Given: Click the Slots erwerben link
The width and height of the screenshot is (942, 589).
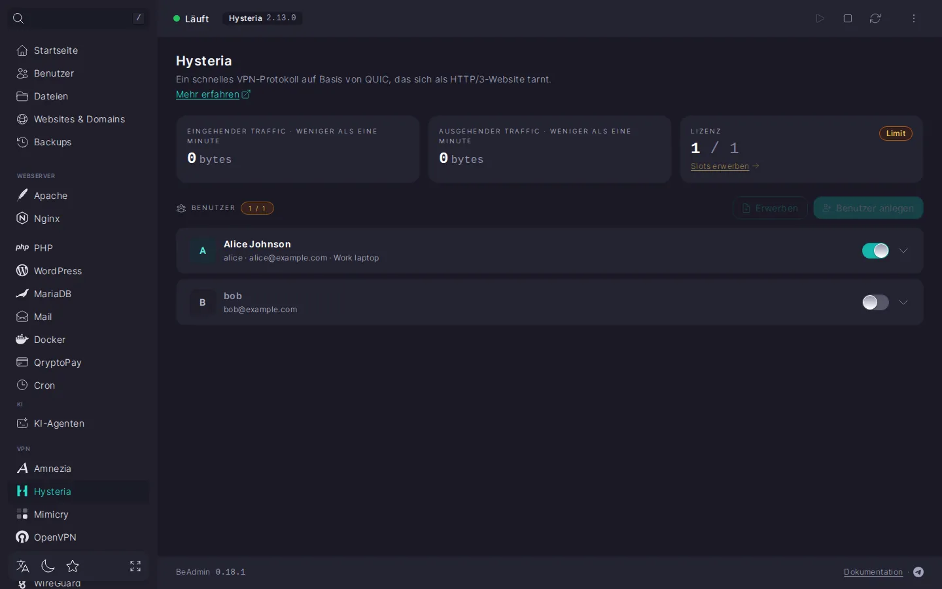Looking at the screenshot, I should coord(725,166).
